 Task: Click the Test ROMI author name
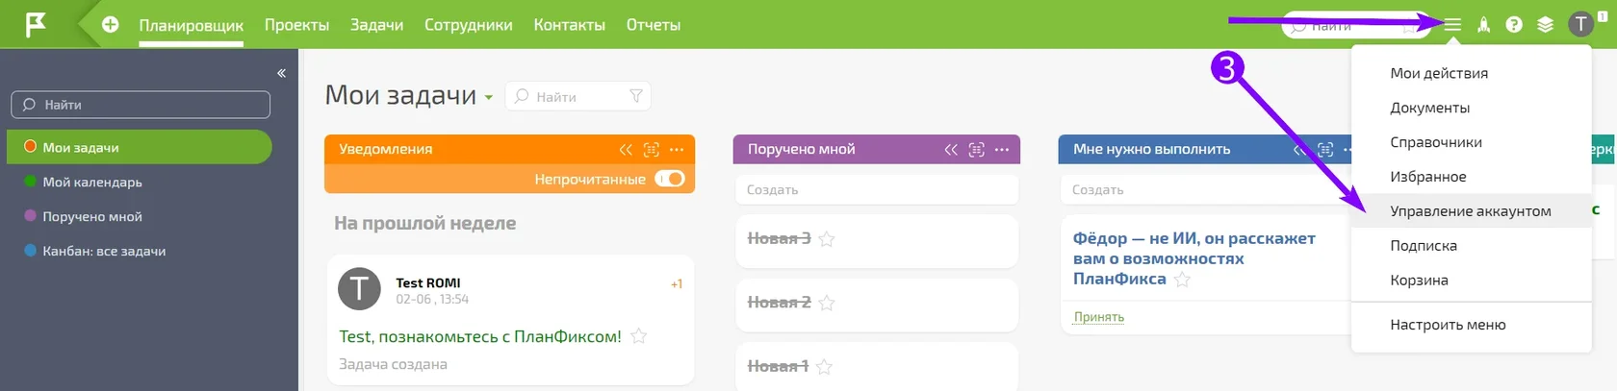point(428,282)
